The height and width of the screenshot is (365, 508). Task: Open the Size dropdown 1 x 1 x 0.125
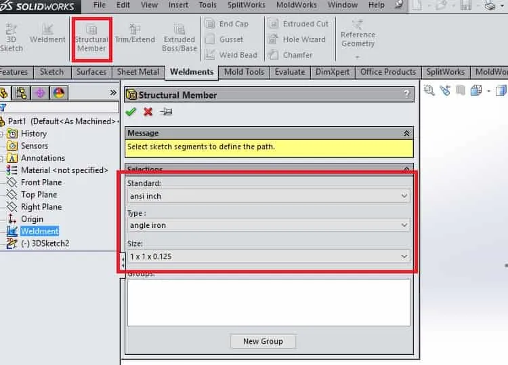[269, 256]
